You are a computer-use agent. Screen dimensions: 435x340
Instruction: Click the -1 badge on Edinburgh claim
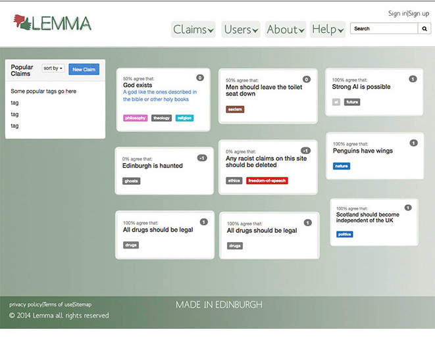click(x=202, y=158)
